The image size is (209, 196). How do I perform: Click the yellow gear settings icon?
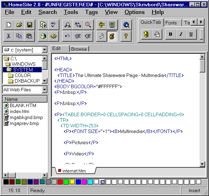tap(53, 36)
